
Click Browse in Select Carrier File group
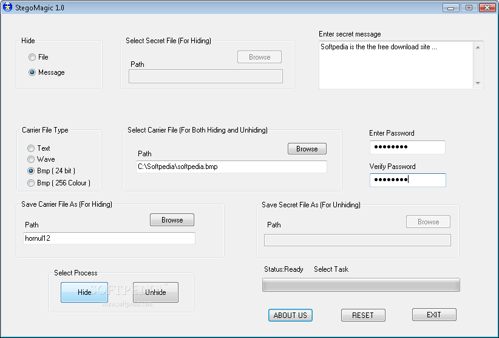307,149
